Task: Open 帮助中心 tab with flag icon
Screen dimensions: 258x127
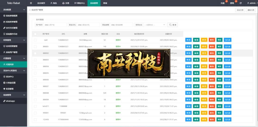Action: (80, 3)
